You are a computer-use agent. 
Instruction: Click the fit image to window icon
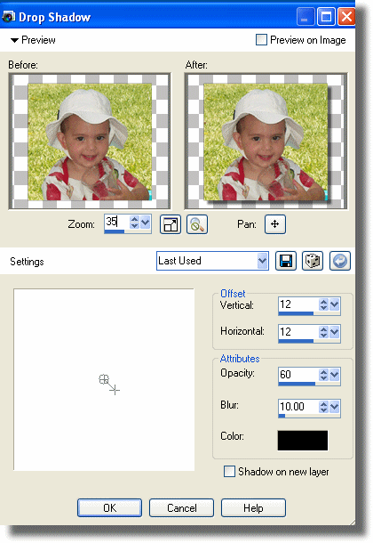[x=171, y=224]
